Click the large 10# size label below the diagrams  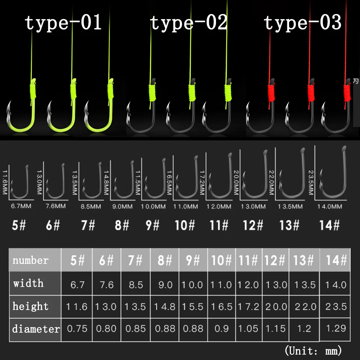click(x=185, y=225)
